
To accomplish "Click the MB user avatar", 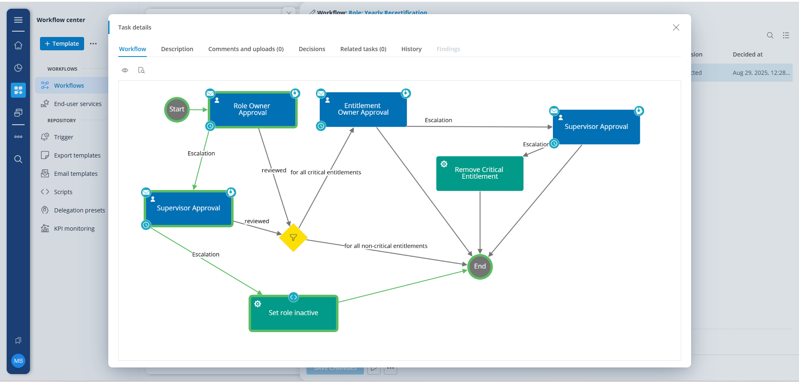I will click(18, 361).
